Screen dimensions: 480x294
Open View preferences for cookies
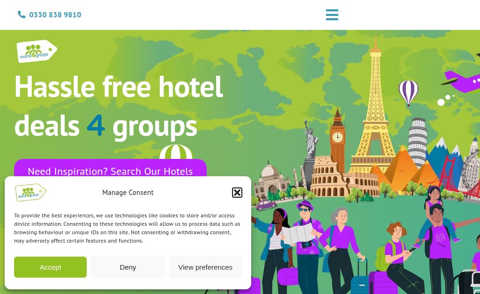pyautogui.click(x=205, y=267)
